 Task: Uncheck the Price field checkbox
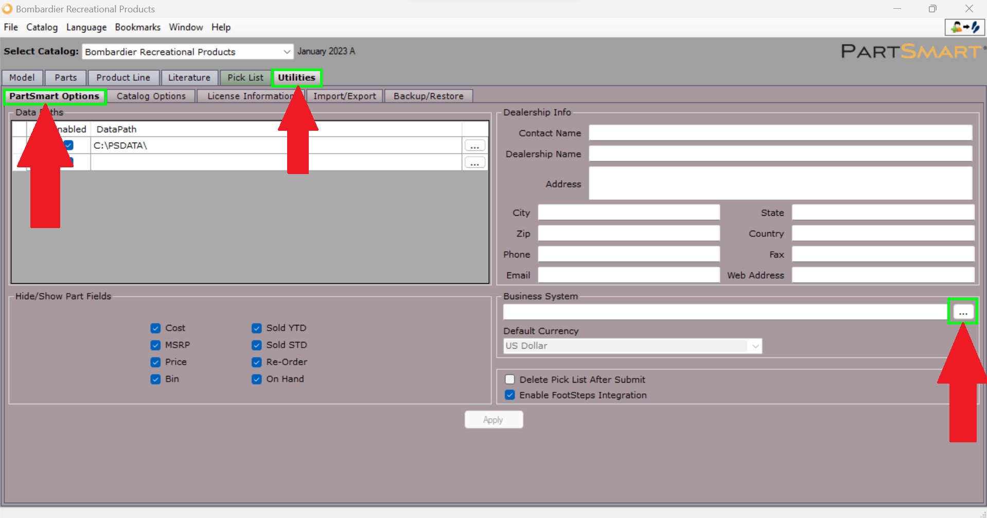pyautogui.click(x=155, y=362)
